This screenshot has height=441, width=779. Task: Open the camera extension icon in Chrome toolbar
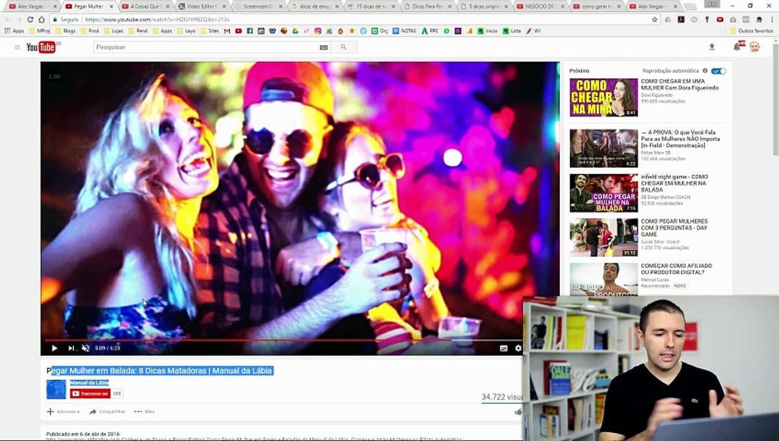[733, 20]
